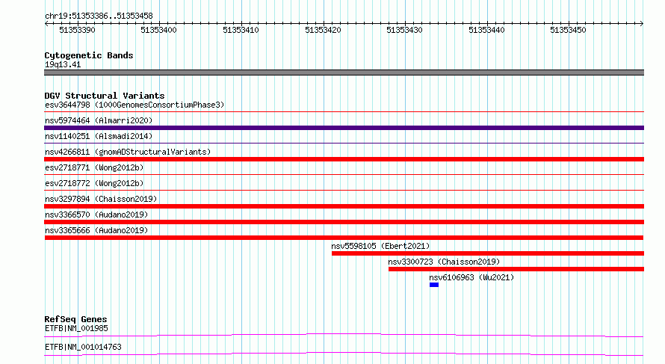Image resolution: width=665 pixels, height=364 pixels.
Task: Open nsv3366570 (Audano2019) label
Action: pos(96,215)
